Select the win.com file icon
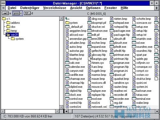The image size is (160, 120). [134, 107]
